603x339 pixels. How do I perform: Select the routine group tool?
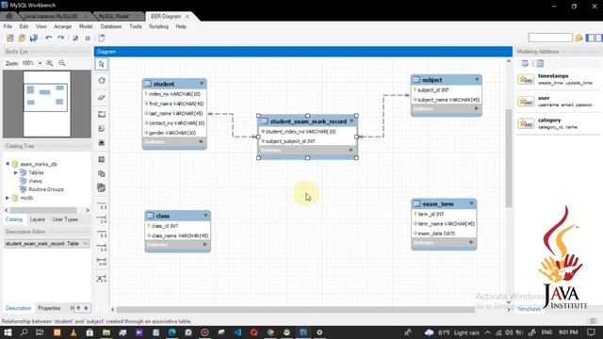coord(102,187)
